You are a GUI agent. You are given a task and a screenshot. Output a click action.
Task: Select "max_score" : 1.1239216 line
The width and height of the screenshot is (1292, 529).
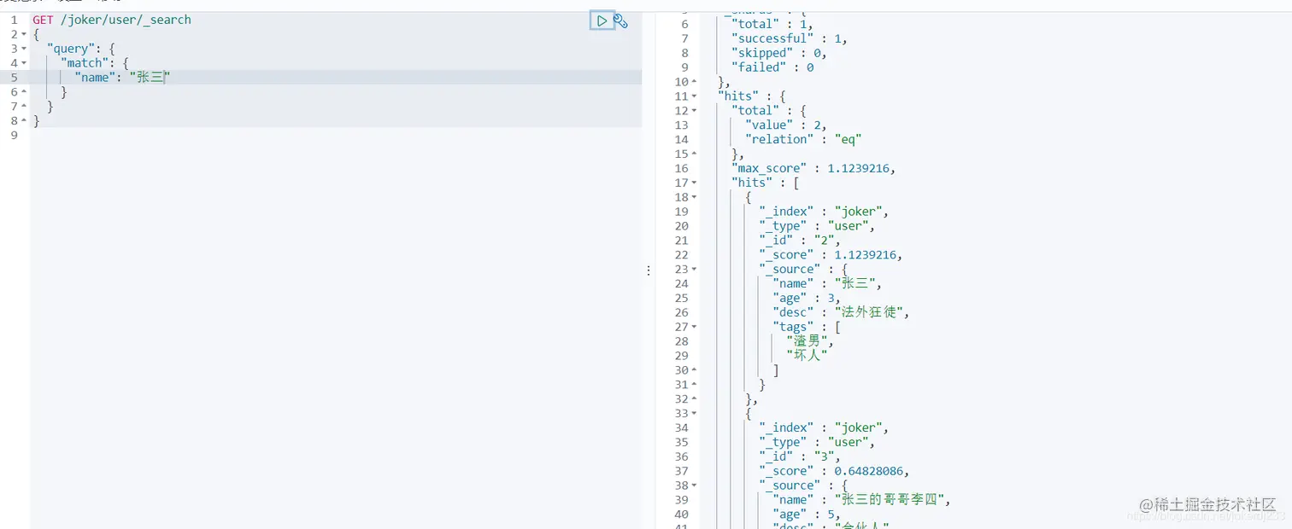pyautogui.click(x=814, y=169)
